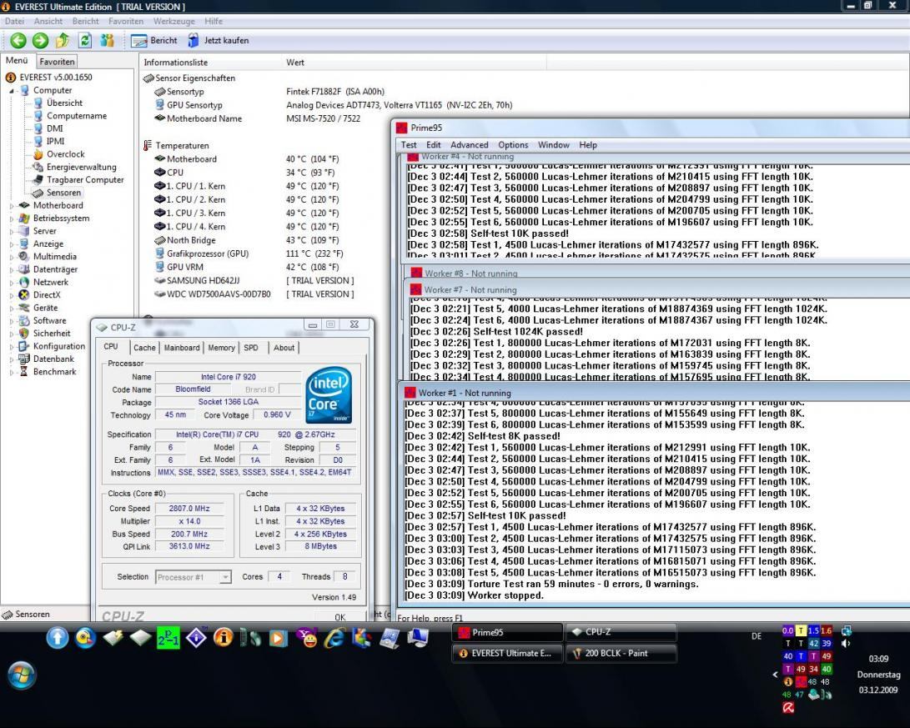Screen dimensions: 910x728
Task: Click Prime95 taskbar button
Action: click(x=507, y=632)
